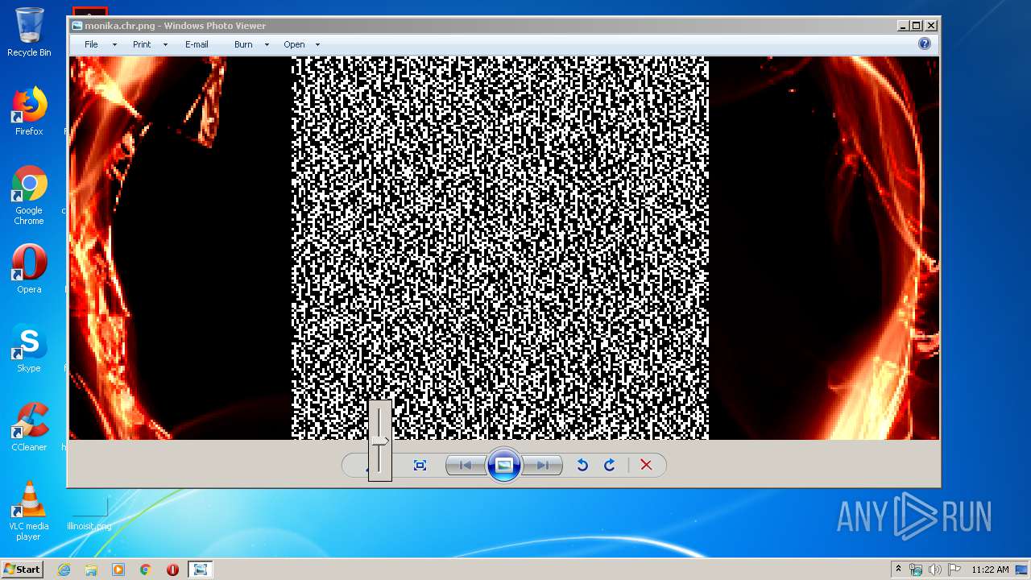Go to the previous image
1031x580 pixels.
tap(466, 465)
